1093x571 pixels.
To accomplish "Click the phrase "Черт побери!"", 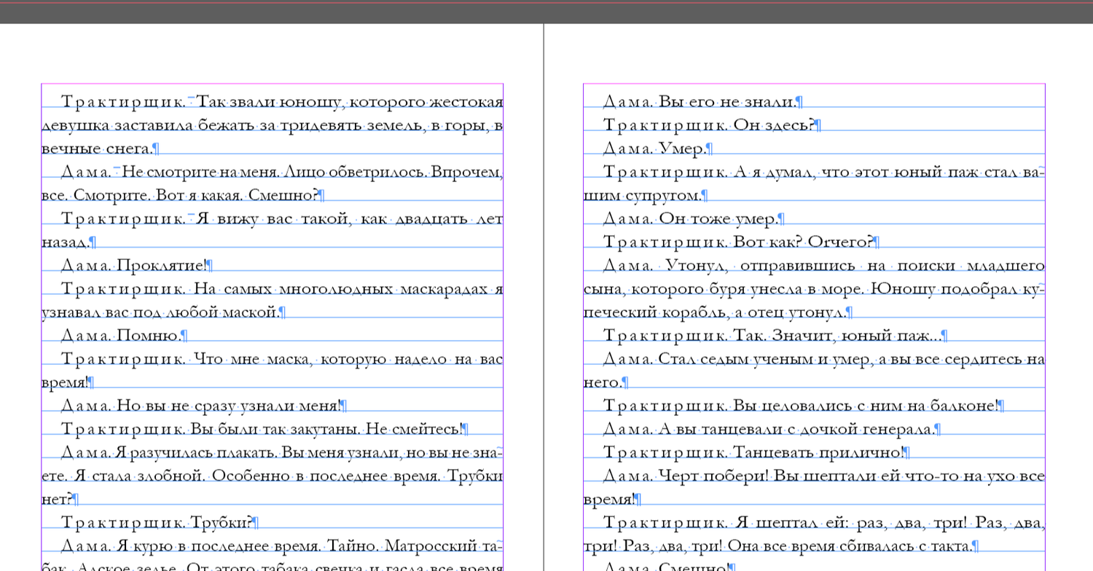I will pyautogui.click(x=713, y=476).
